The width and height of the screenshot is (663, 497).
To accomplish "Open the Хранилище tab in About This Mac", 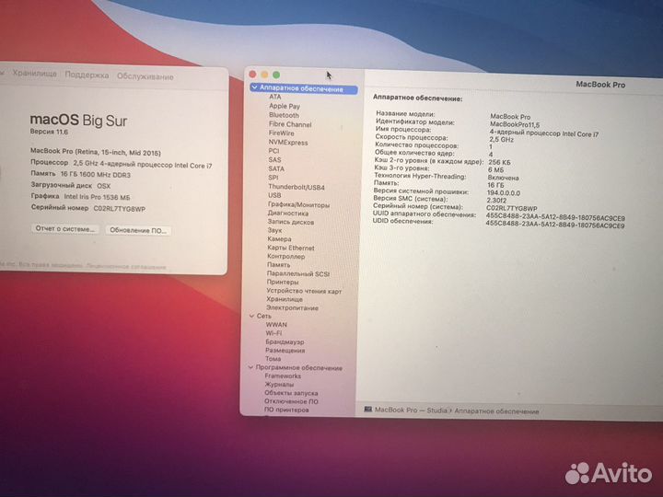I will click(34, 74).
